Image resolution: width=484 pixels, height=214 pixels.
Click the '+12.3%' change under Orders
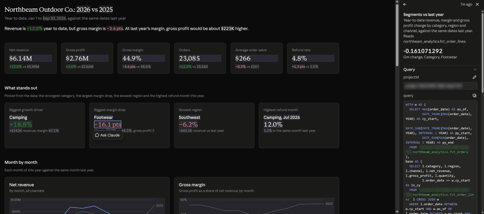pos(185,66)
